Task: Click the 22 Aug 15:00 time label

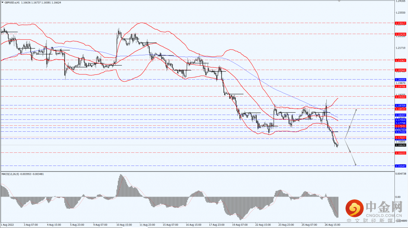Action: coord(263,225)
